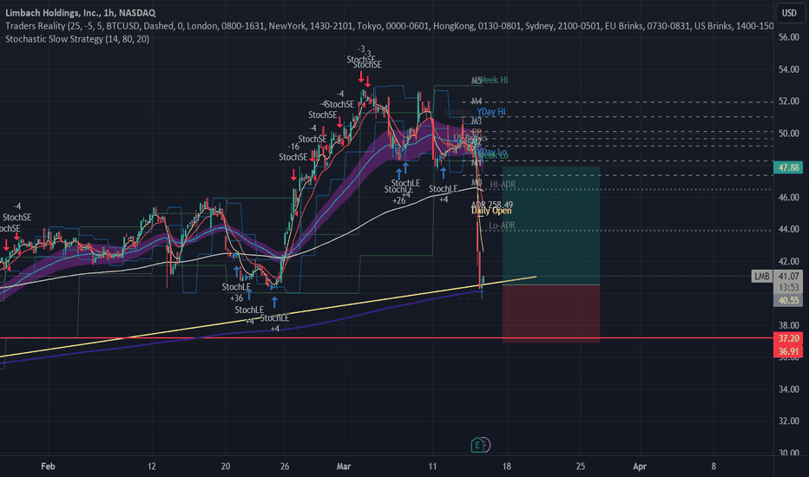Click the red 36.91 stop price tag
This screenshot has height=477, width=809.
(x=788, y=351)
